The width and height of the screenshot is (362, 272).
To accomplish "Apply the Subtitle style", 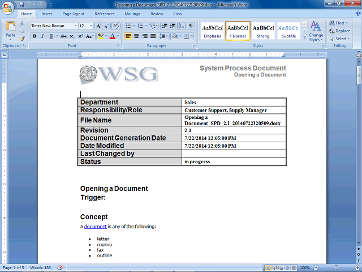I will [x=288, y=31].
